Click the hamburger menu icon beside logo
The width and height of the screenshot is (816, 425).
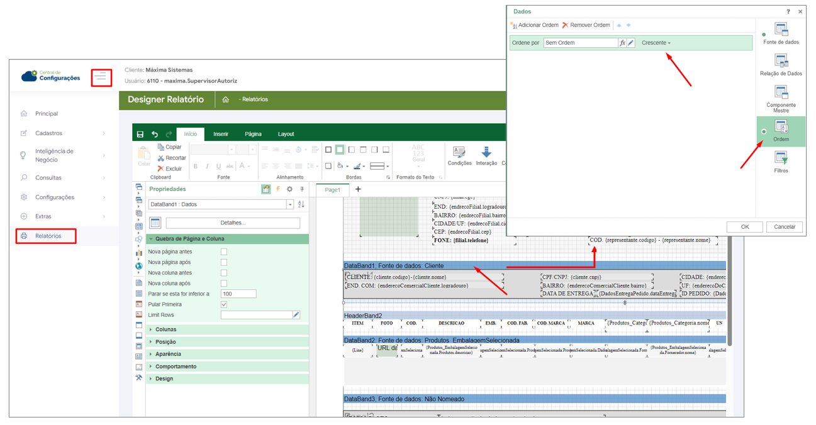click(x=101, y=77)
